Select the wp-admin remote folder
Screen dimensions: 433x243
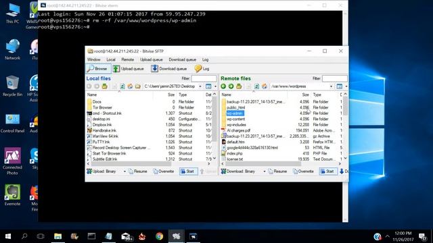click(235, 113)
